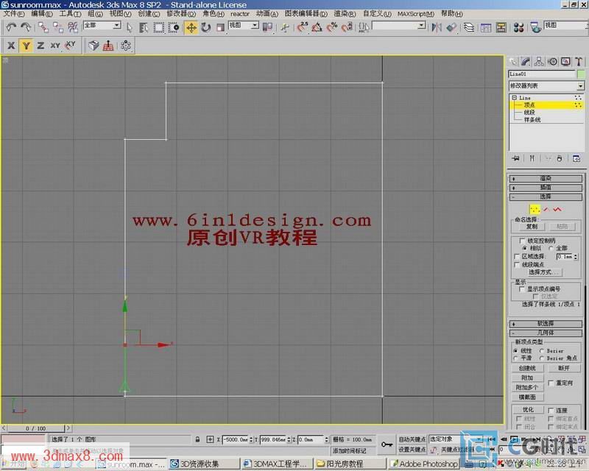Screen dimensions: 589x471
Task: Open the 文件 menu
Action: pyautogui.click(x=14, y=14)
